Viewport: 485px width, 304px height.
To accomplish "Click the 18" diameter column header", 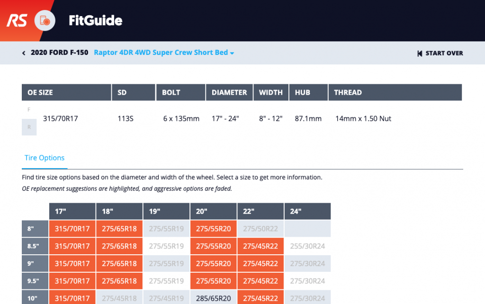I will [x=119, y=211].
